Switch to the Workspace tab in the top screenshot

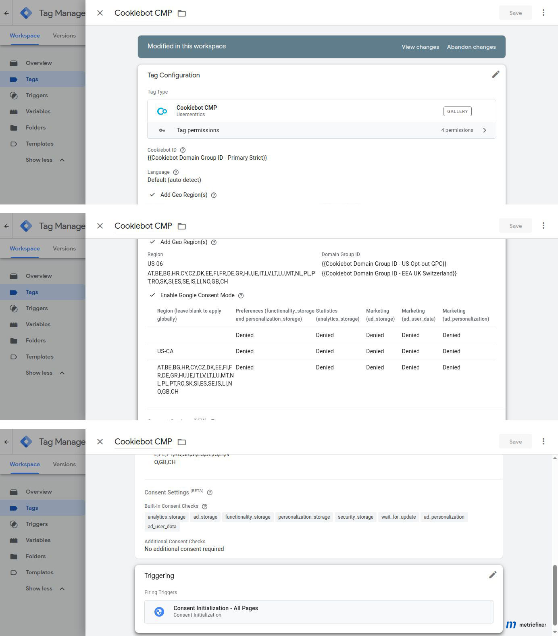click(25, 35)
